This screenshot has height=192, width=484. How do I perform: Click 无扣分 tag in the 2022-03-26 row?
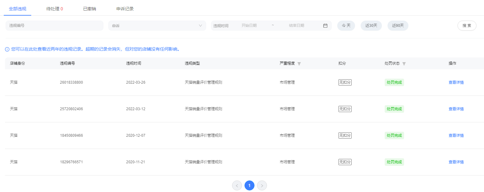point(345,82)
